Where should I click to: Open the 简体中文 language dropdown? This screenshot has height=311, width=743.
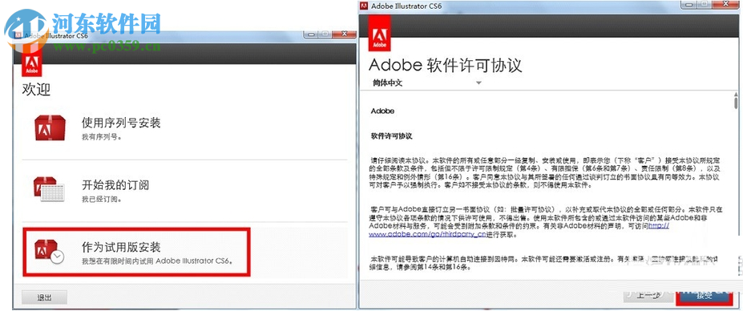[427, 83]
